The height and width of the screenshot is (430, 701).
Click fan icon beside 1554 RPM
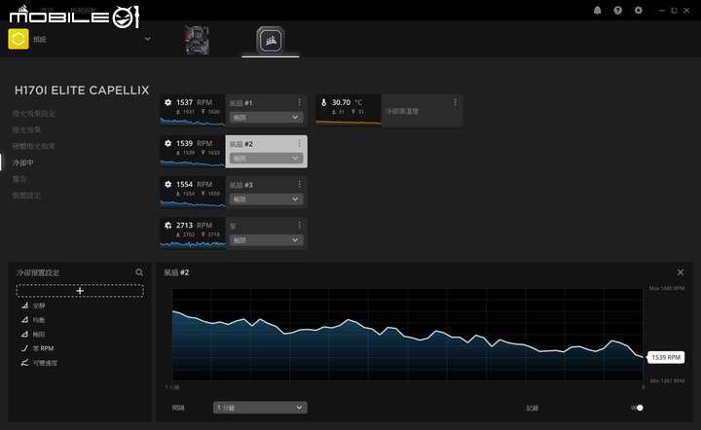(x=167, y=184)
